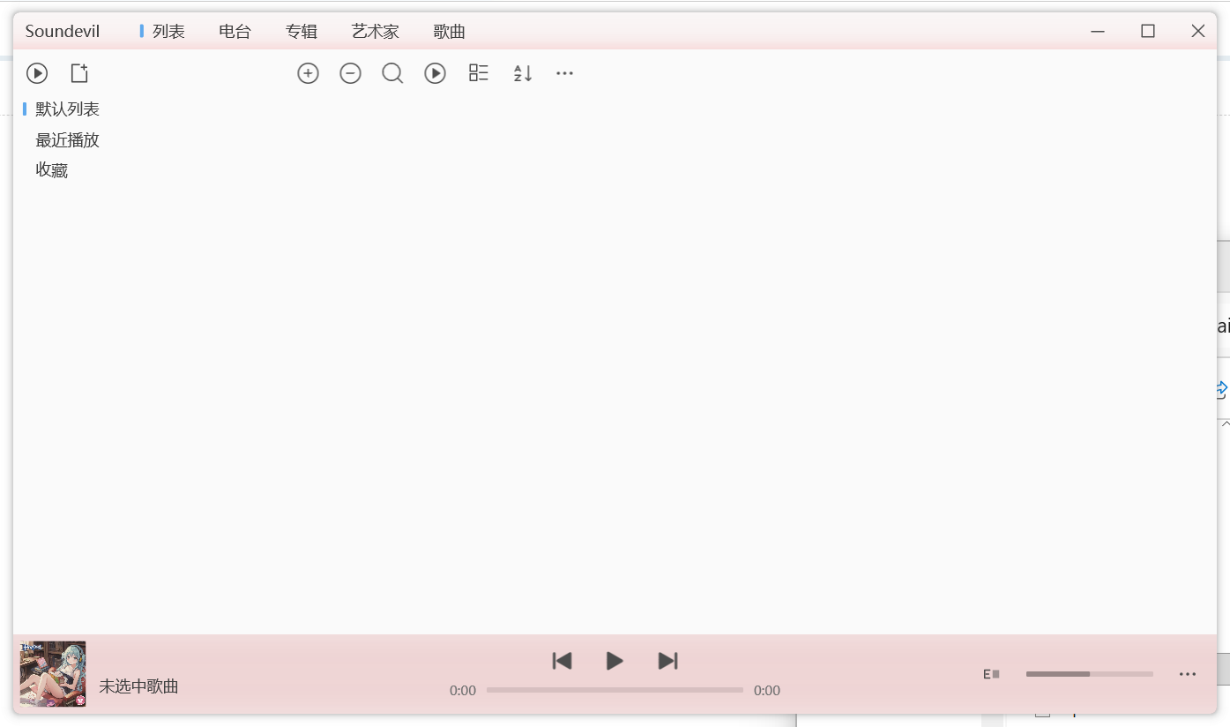Open the circled play dropdown in toolbar
1230x727 pixels.
pos(435,73)
